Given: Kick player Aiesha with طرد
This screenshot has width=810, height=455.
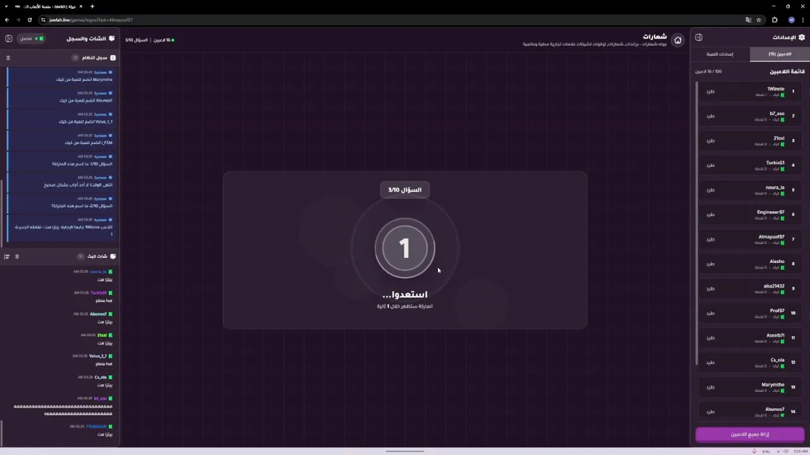Looking at the screenshot, I should [710, 264].
